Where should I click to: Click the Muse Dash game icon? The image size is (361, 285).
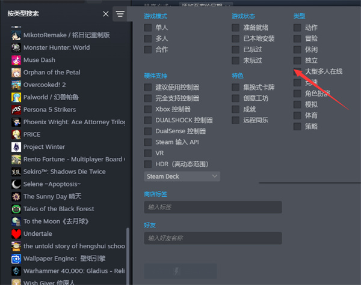(16, 60)
